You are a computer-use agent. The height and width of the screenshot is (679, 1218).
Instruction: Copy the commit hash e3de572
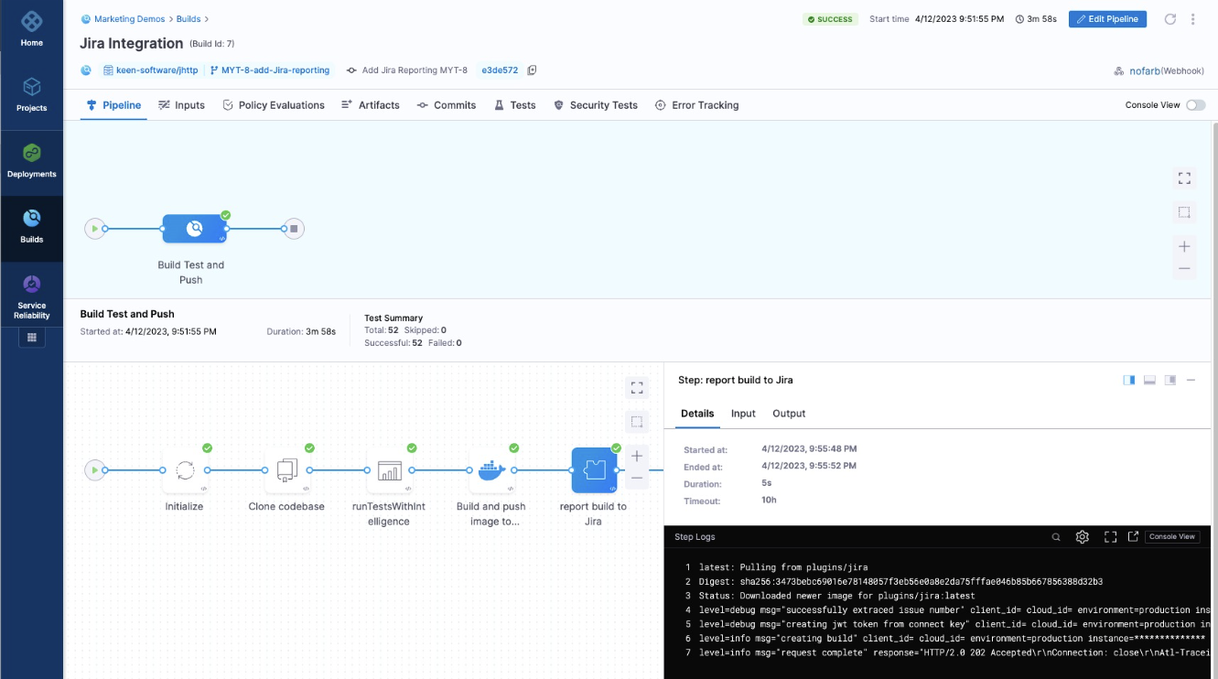point(532,70)
